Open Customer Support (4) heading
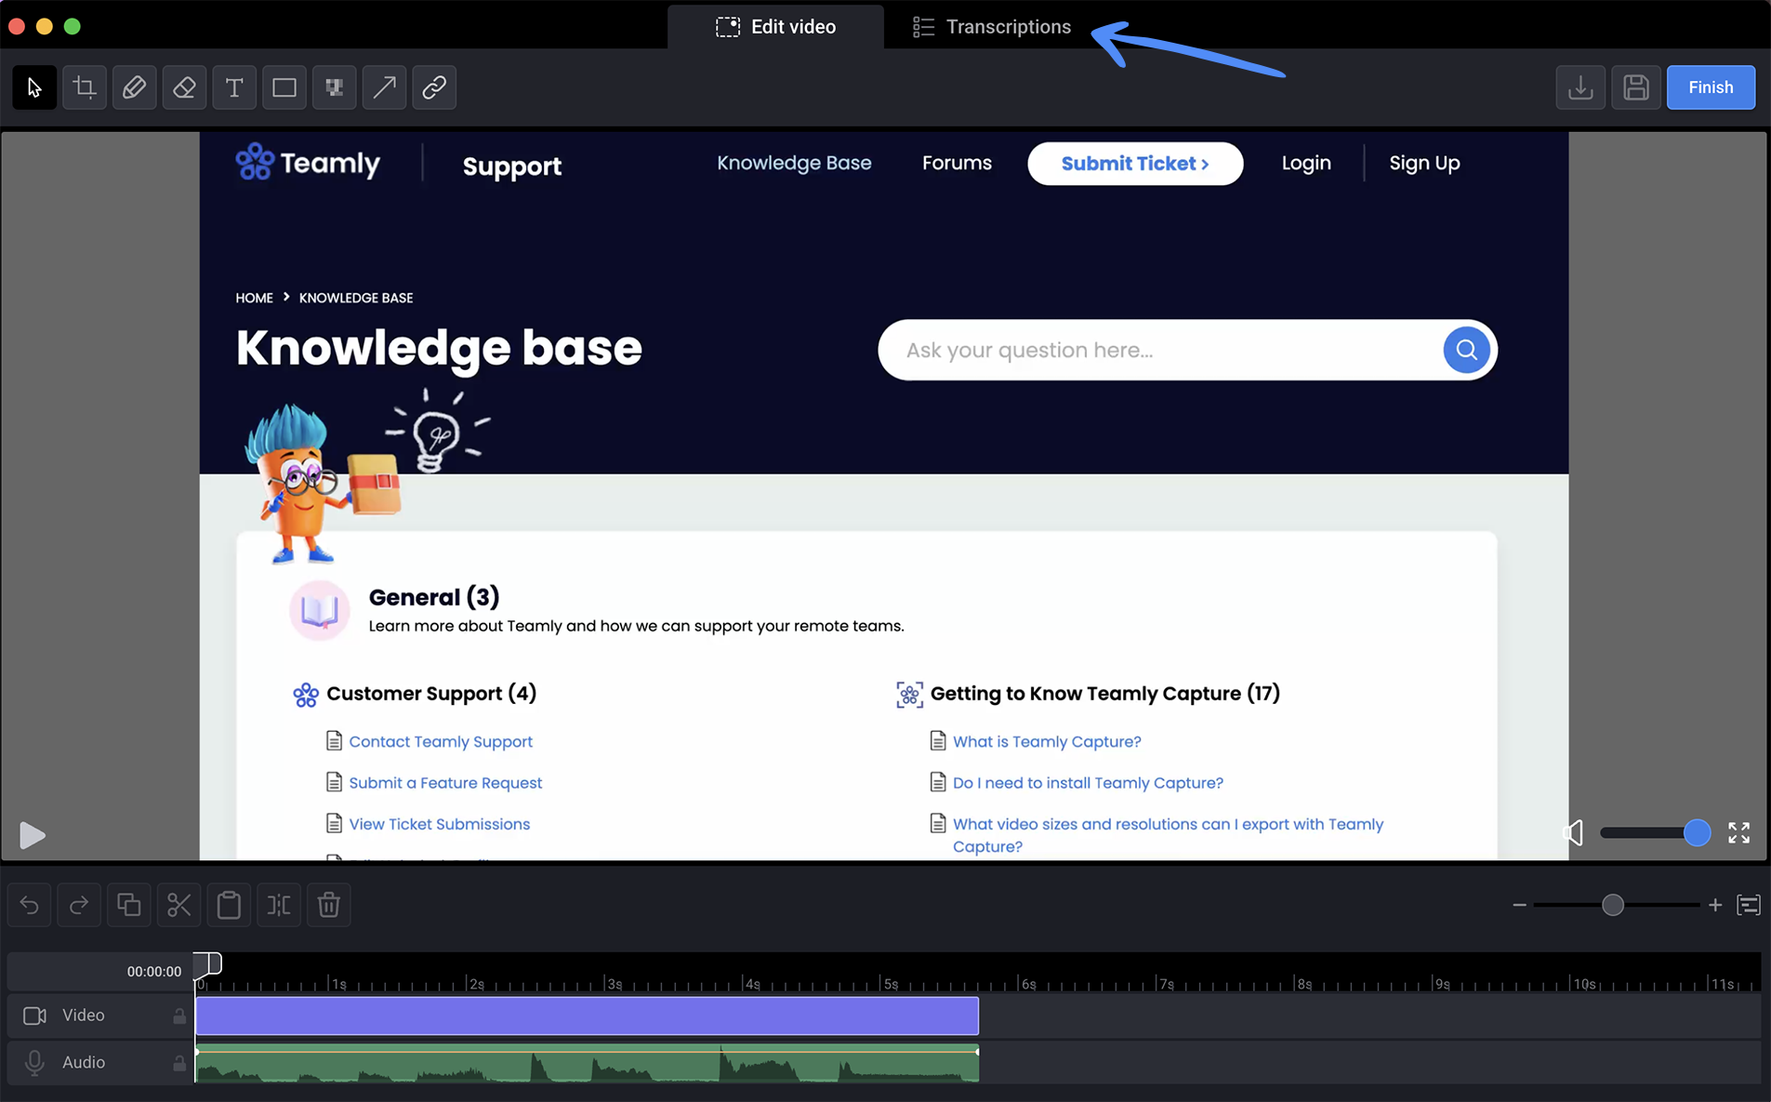 pos(431,694)
